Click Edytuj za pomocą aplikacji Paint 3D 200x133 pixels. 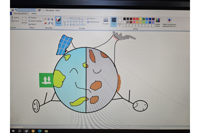tap(169, 23)
